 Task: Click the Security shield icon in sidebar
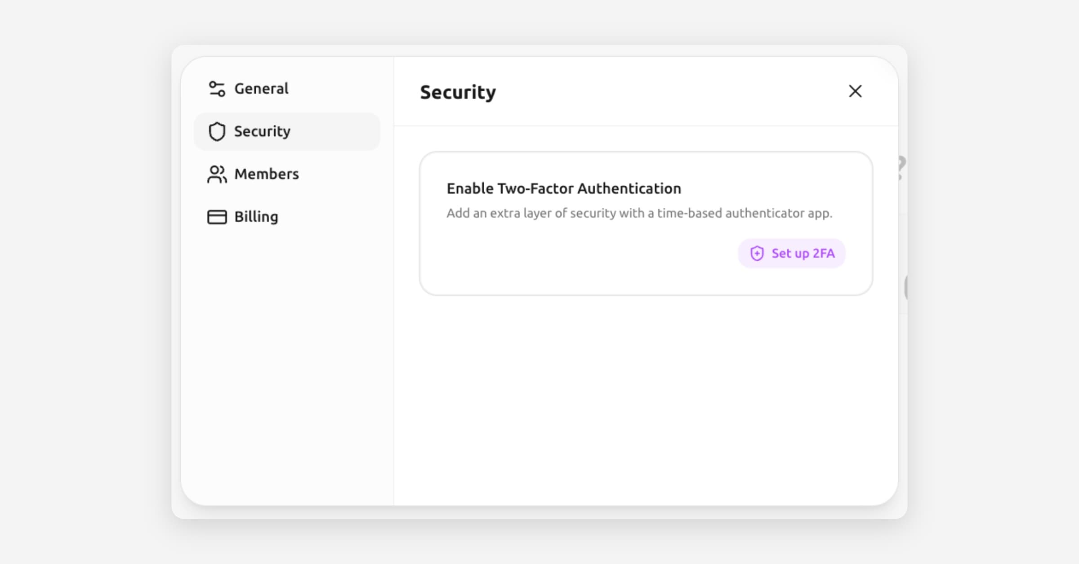coord(217,131)
